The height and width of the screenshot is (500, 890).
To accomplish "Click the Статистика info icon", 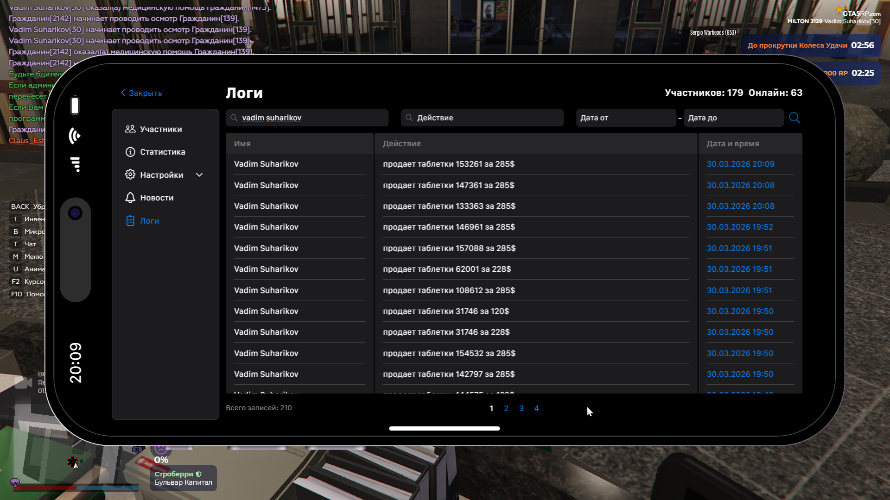I will pyautogui.click(x=130, y=152).
